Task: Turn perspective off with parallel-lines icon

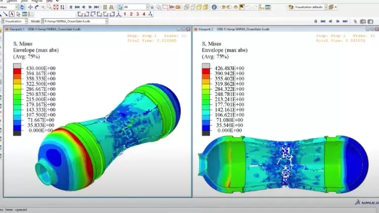Action: [105, 7]
